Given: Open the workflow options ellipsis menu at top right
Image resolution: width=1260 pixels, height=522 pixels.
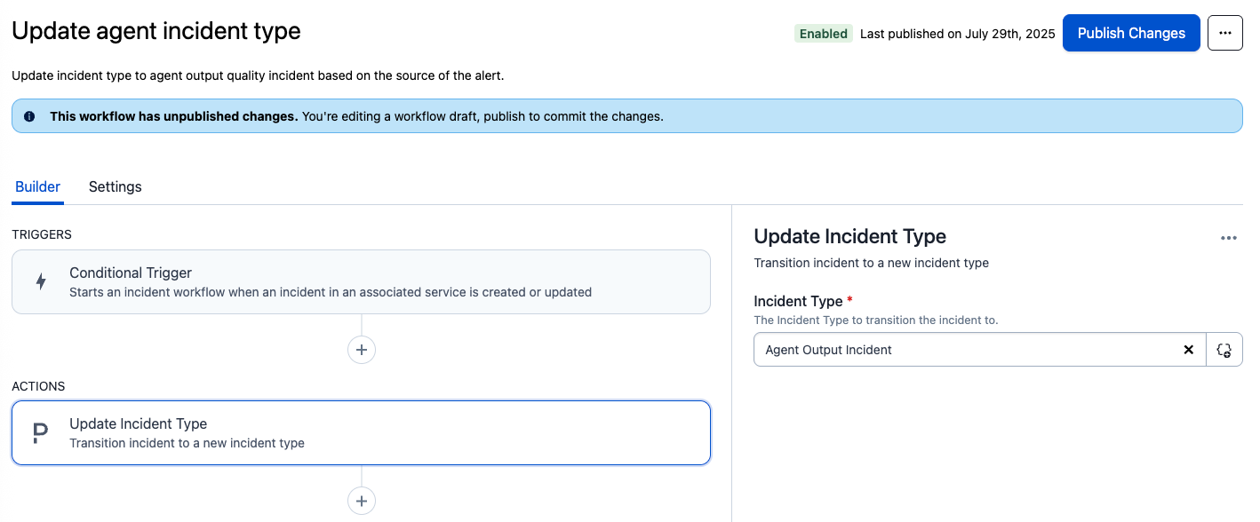Looking at the screenshot, I should [x=1225, y=33].
